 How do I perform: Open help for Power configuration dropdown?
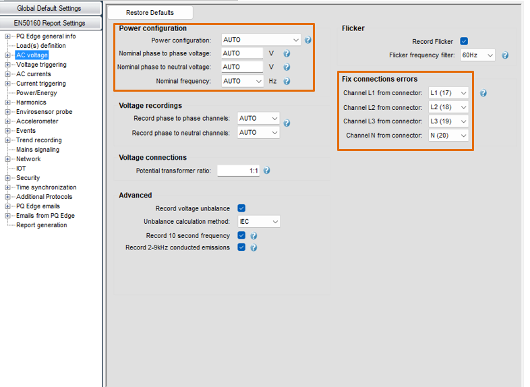[x=307, y=40]
